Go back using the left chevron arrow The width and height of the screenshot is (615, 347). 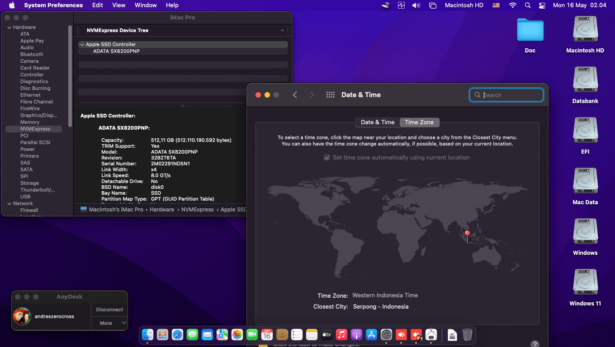click(295, 95)
